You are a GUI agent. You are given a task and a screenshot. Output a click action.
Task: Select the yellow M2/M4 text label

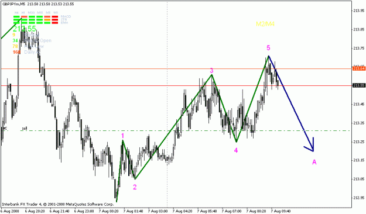coord(265,24)
